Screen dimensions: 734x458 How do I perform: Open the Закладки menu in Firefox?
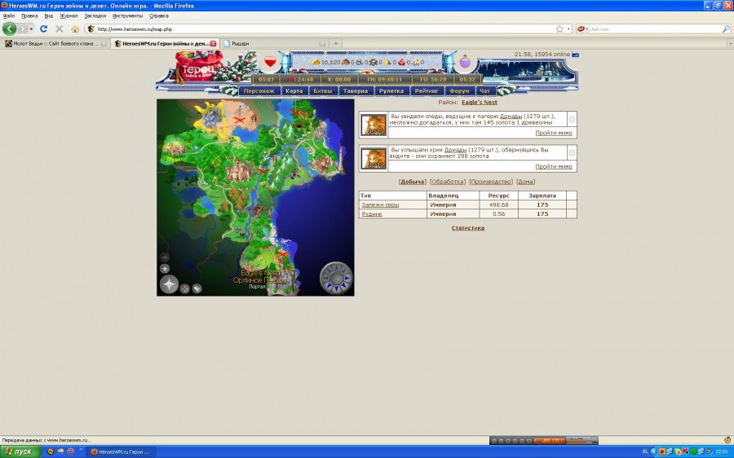[x=95, y=15]
